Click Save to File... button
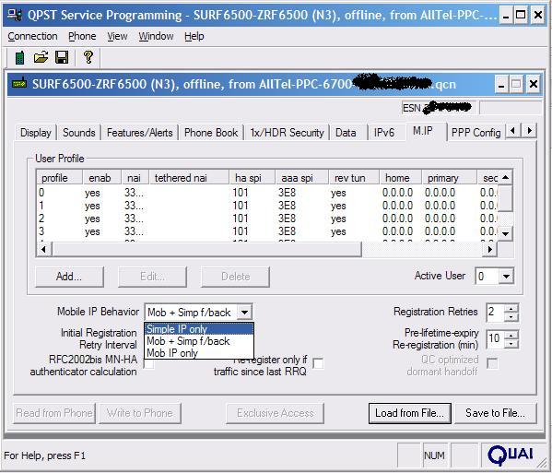The width and height of the screenshot is (552, 473). pos(495,413)
